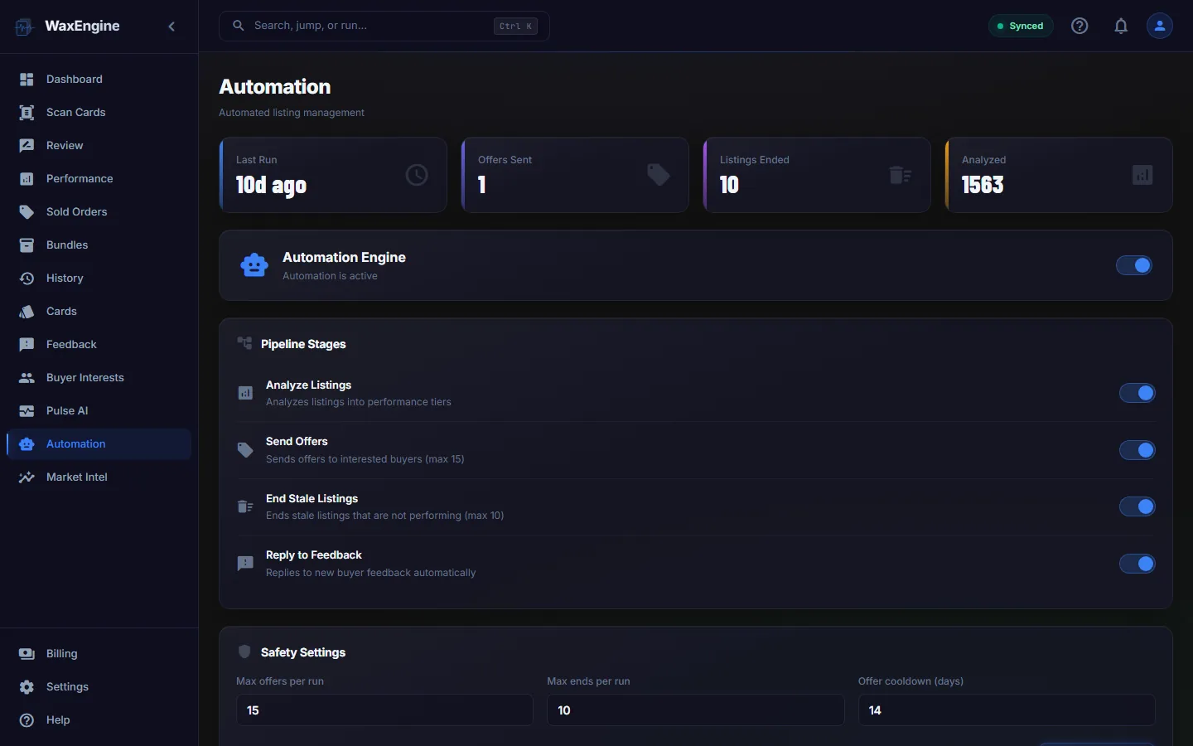
Task: Click the Ctrl K shortcut badge
Action: (515, 26)
